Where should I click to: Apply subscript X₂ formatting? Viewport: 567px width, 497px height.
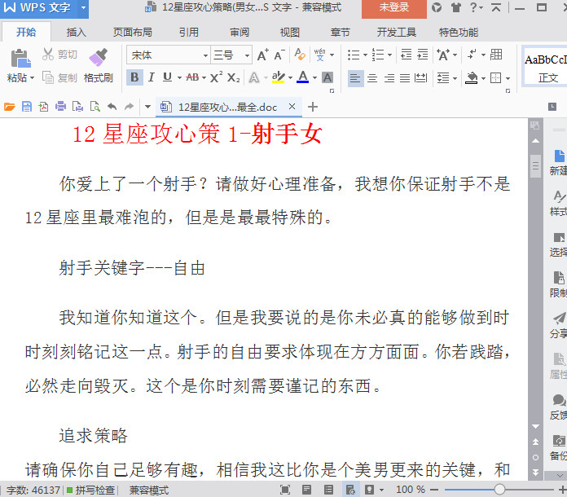tap(233, 77)
